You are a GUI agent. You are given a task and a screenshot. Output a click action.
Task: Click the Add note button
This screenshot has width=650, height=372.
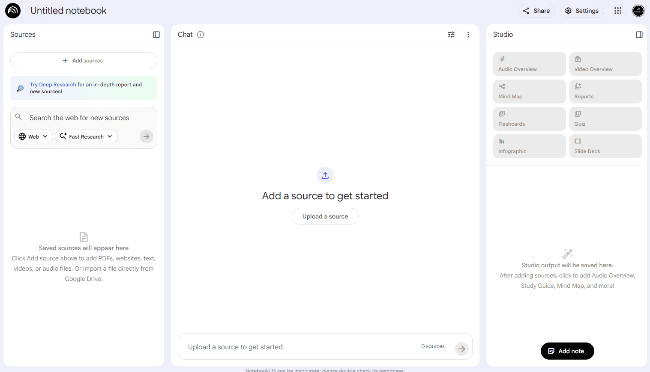click(x=567, y=351)
